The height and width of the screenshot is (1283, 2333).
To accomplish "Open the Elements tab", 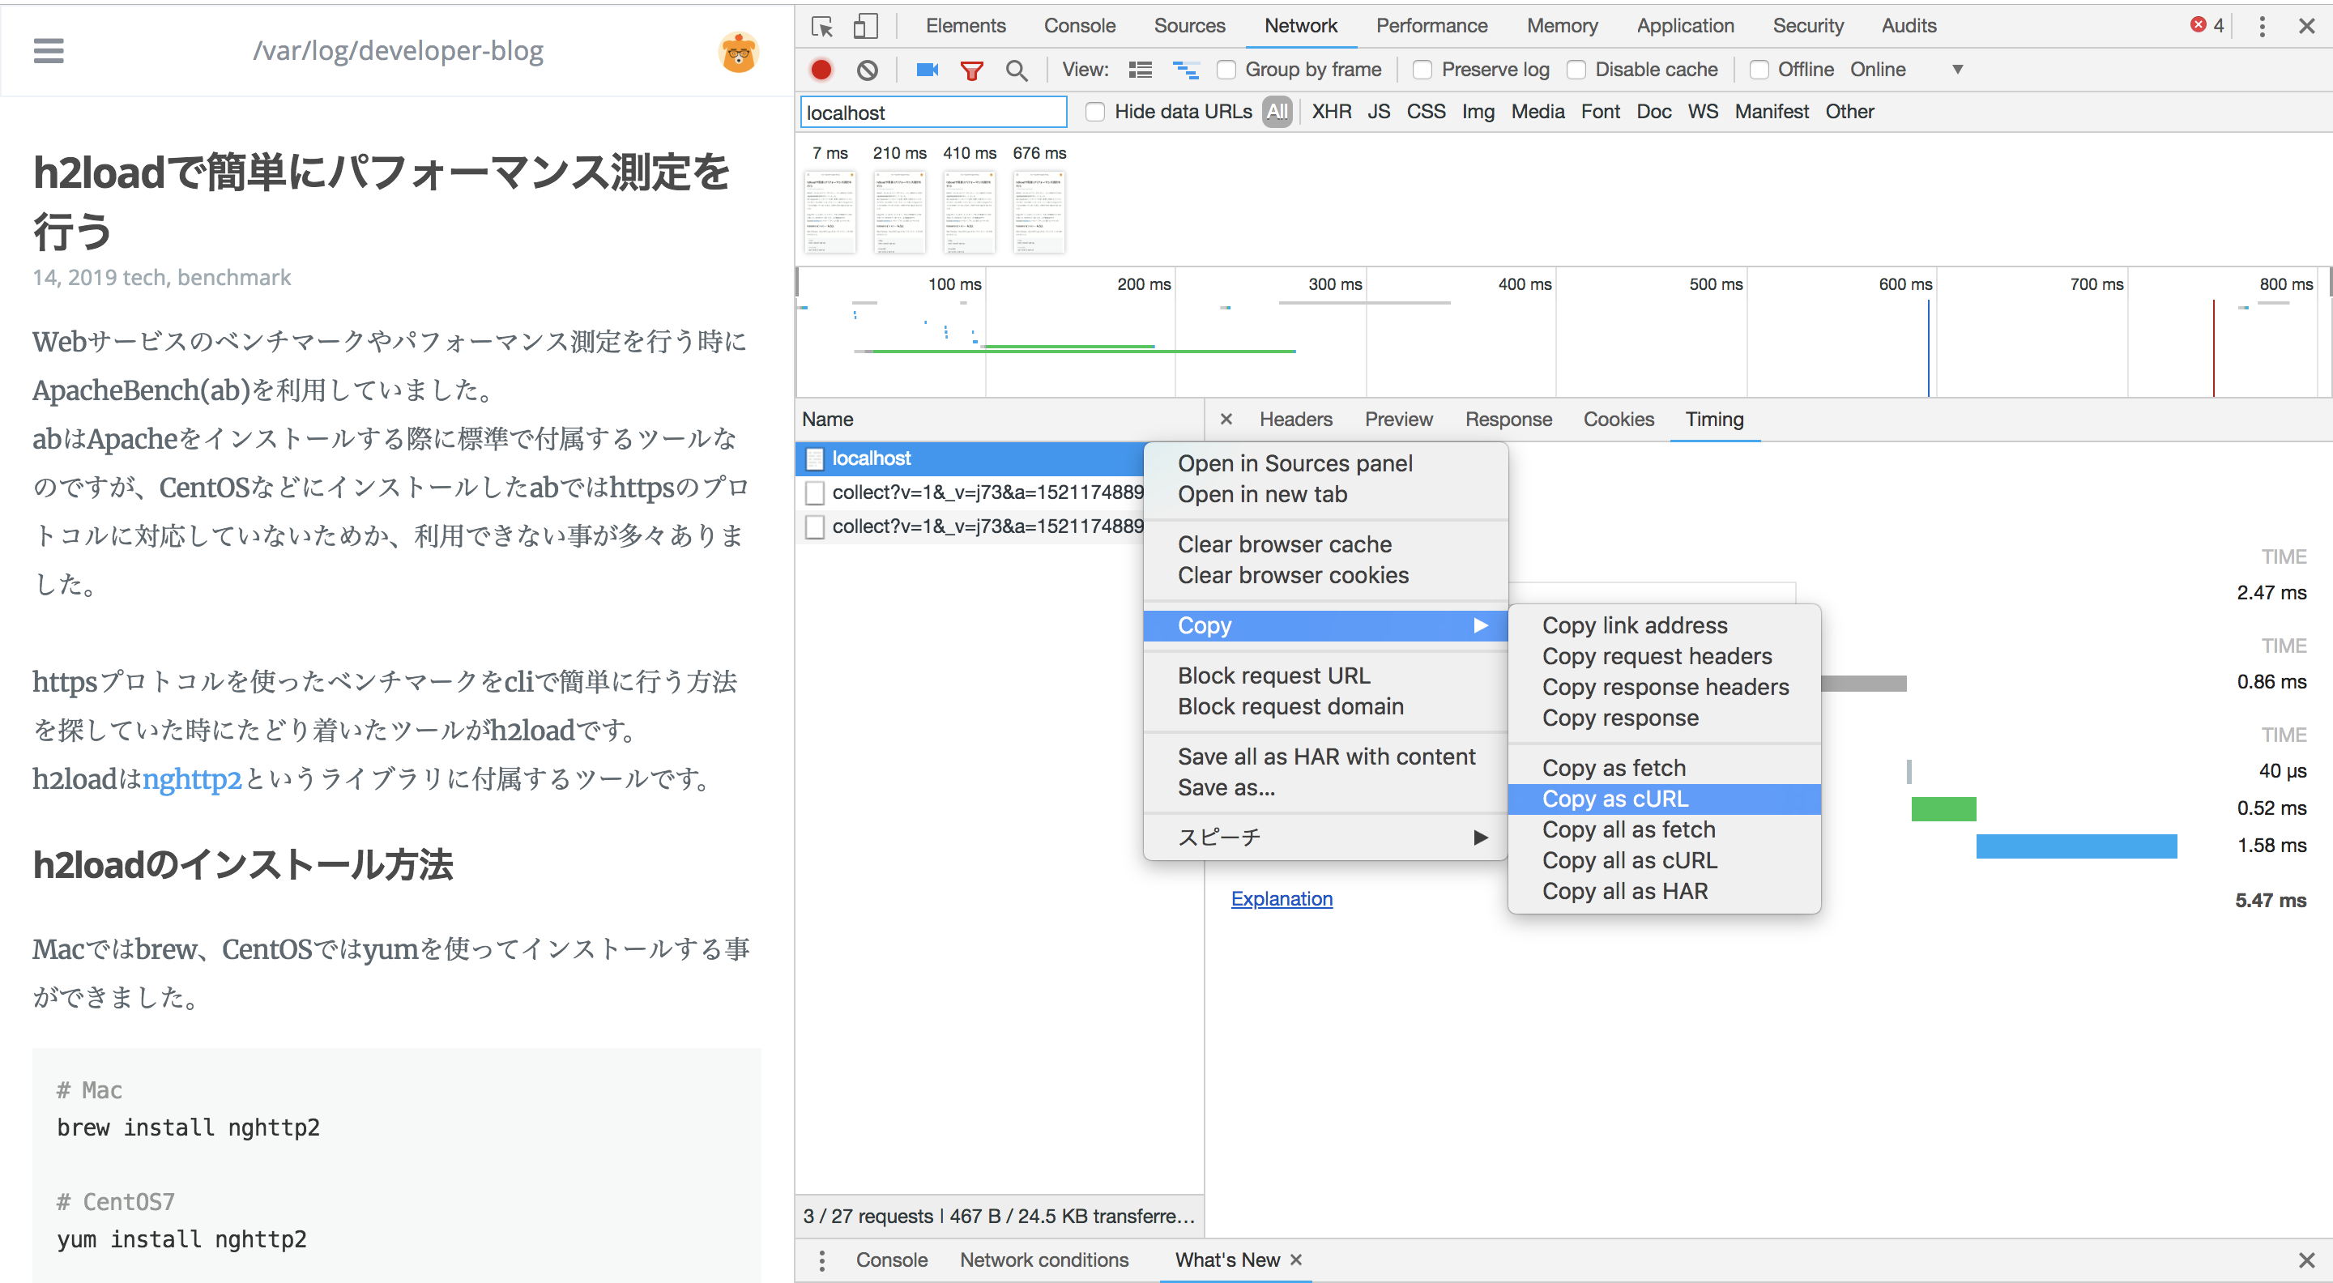I will click(965, 25).
